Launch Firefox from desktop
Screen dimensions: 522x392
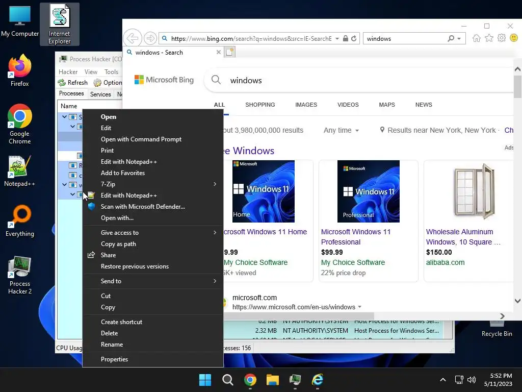click(x=20, y=70)
